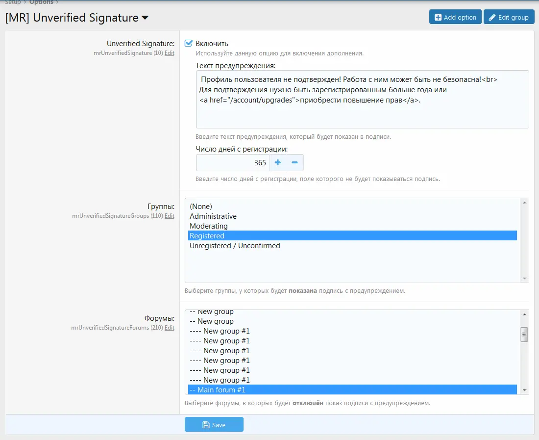The height and width of the screenshot is (440, 539).
Task: Select Unregistered / Unconfirmed group
Action: (235, 246)
